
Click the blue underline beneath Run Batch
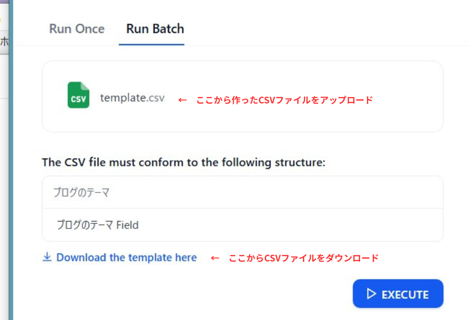pos(151,44)
